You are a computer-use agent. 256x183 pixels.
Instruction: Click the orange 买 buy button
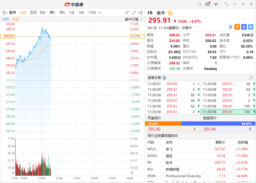237,27
